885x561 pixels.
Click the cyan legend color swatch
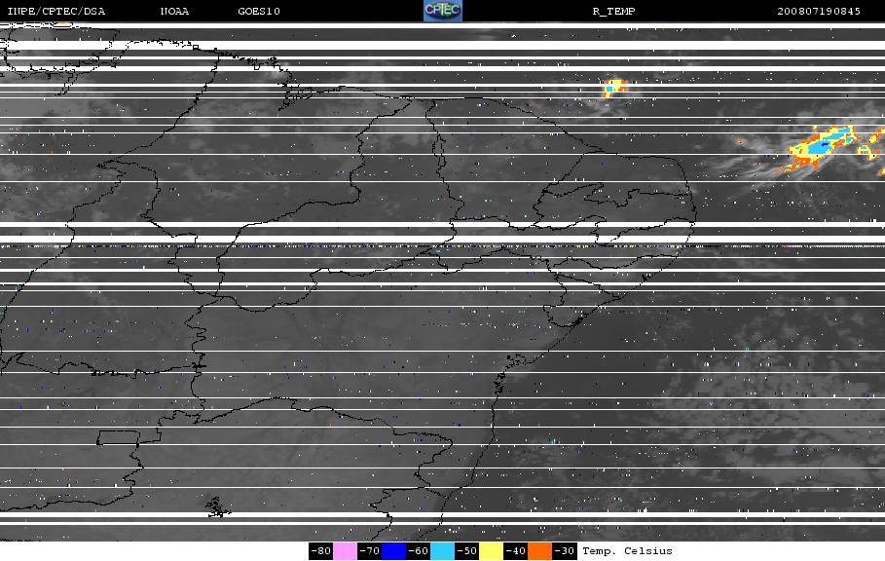442,551
